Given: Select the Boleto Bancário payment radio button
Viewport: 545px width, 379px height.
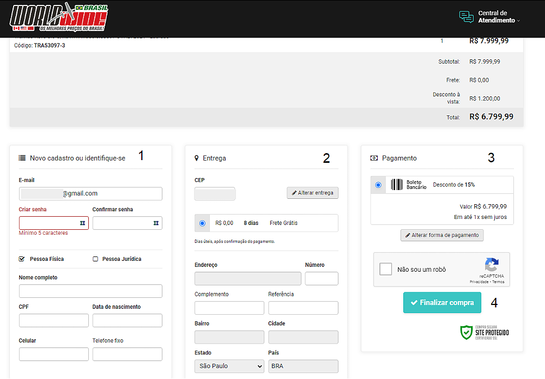Looking at the screenshot, I should pos(378,185).
